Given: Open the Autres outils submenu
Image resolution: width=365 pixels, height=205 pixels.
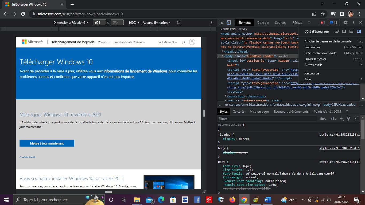Looking at the screenshot, I should point(332,65).
